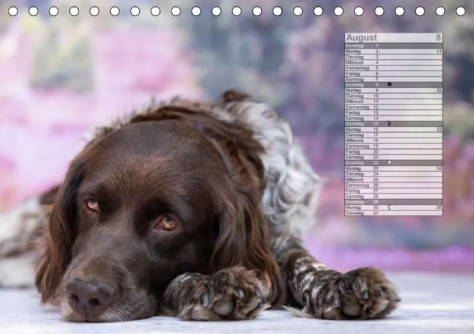The width and height of the screenshot is (474, 334).
Task: Click the Samstag 28 calendar row
Action: (x=393, y=197)
